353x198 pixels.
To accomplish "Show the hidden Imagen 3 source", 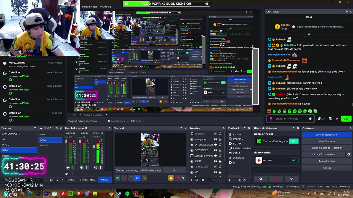I will point(215,134).
